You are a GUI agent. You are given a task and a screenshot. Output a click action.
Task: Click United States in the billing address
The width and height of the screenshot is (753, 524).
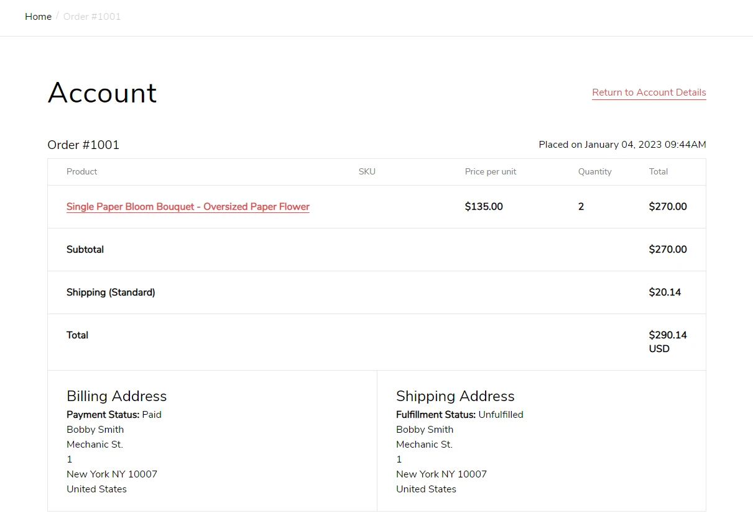(96, 489)
